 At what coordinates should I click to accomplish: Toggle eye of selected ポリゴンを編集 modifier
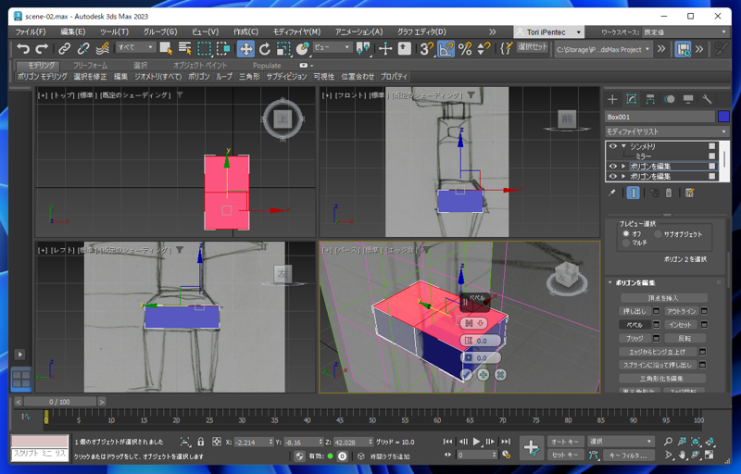point(613,166)
